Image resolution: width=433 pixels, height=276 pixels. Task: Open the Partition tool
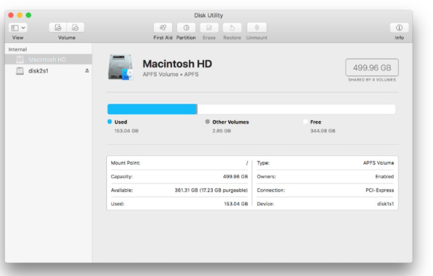pyautogui.click(x=186, y=27)
